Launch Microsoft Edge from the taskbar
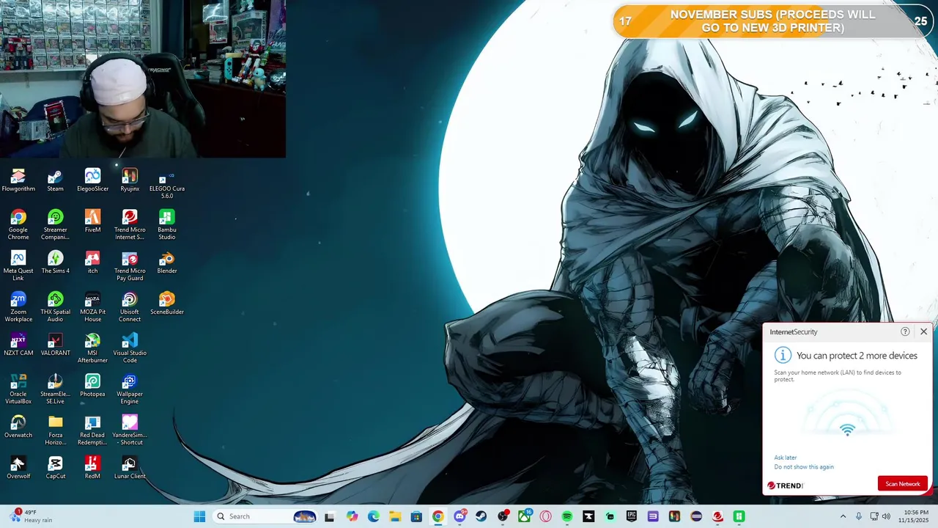 click(374, 516)
